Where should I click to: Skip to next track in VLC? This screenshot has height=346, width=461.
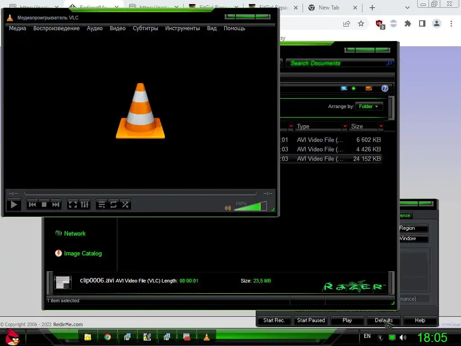[55, 205]
